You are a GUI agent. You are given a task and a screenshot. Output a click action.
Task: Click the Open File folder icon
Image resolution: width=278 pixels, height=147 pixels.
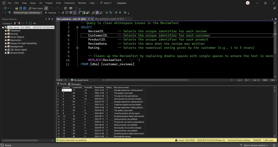(x=17, y=8)
